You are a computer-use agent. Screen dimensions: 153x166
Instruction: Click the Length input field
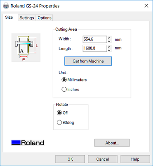(x=95, y=48)
